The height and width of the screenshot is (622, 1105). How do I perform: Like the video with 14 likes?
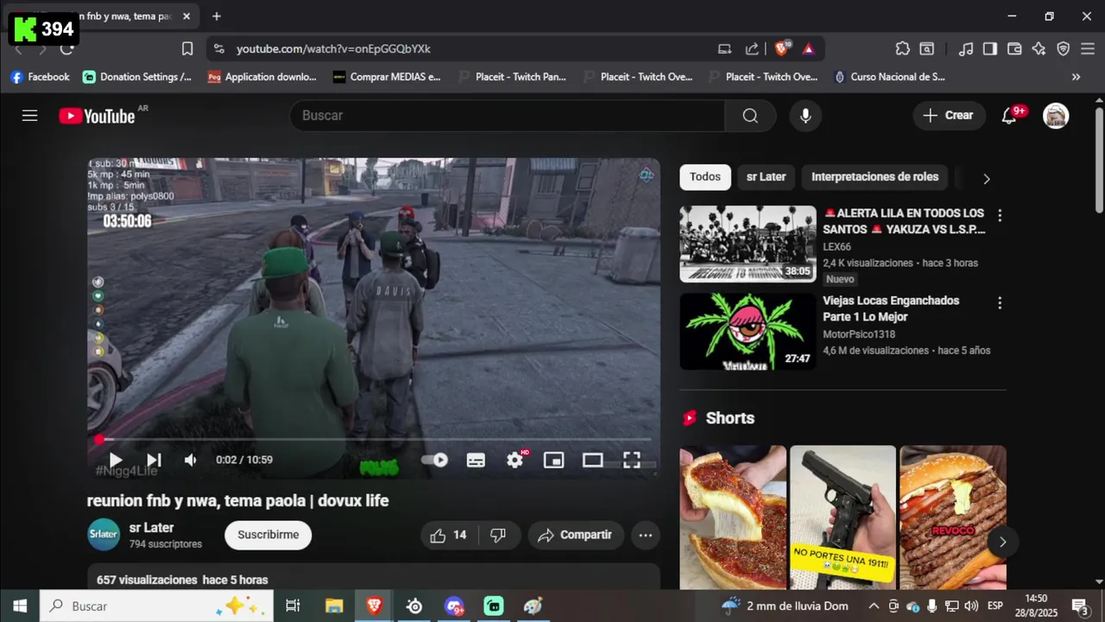coord(449,536)
